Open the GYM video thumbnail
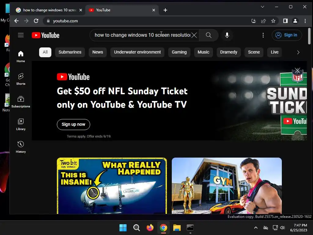This screenshot has height=235, width=313. (227, 186)
